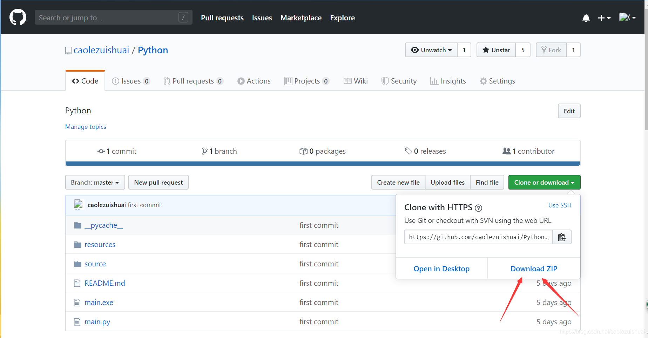Select the Code tab
The height and width of the screenshot is (338, 648).
(x=85, y=81)
